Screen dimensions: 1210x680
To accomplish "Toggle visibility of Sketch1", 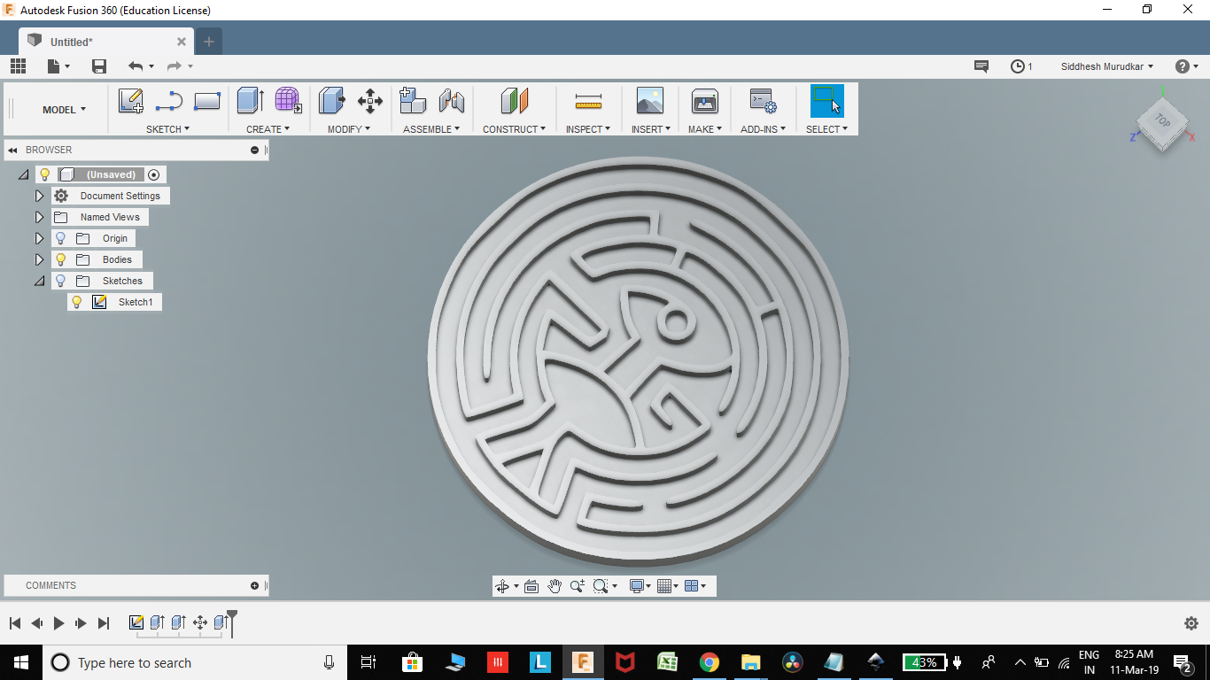I will [x=77, y=302].
